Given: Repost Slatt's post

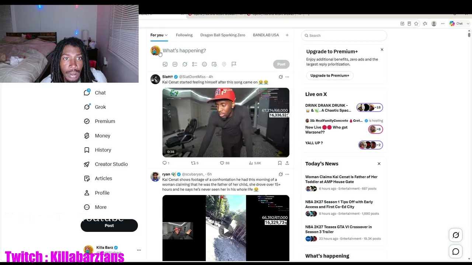Looking at the screenshot, I should coord(195,163).
